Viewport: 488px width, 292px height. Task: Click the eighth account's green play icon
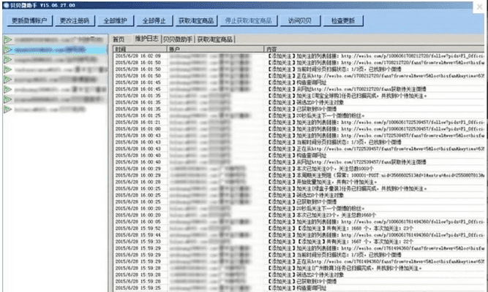click(8, 109)
